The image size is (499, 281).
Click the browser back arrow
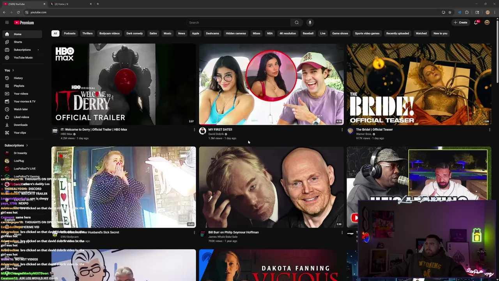(4, 12)
